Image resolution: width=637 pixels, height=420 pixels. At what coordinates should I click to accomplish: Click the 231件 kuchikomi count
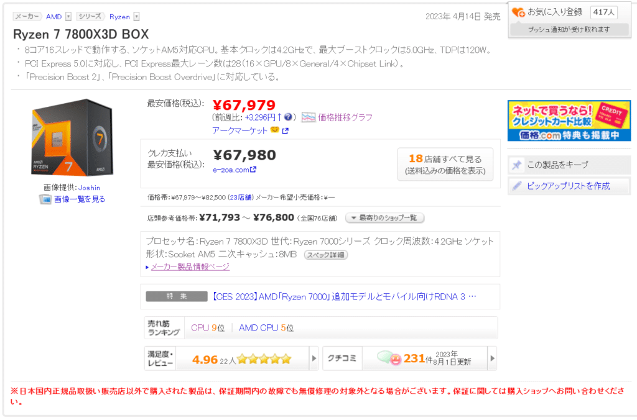pos(417,358)
